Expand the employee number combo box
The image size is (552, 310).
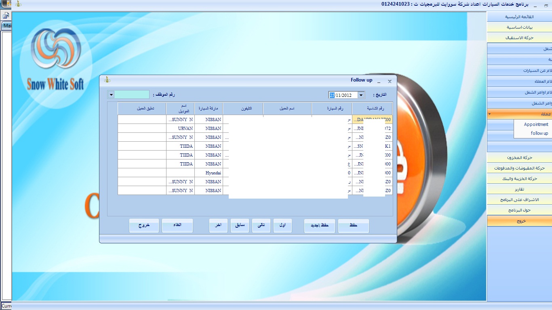(x=111, y=94)
